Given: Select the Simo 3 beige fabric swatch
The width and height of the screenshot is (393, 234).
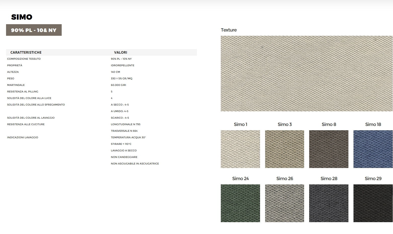Looking at the screenshot, I should [x=284, y=149].
